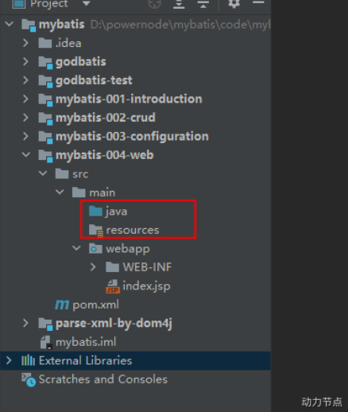
Task: Collapse the mybatis-004-web module
Action: [x=26, y=154]
